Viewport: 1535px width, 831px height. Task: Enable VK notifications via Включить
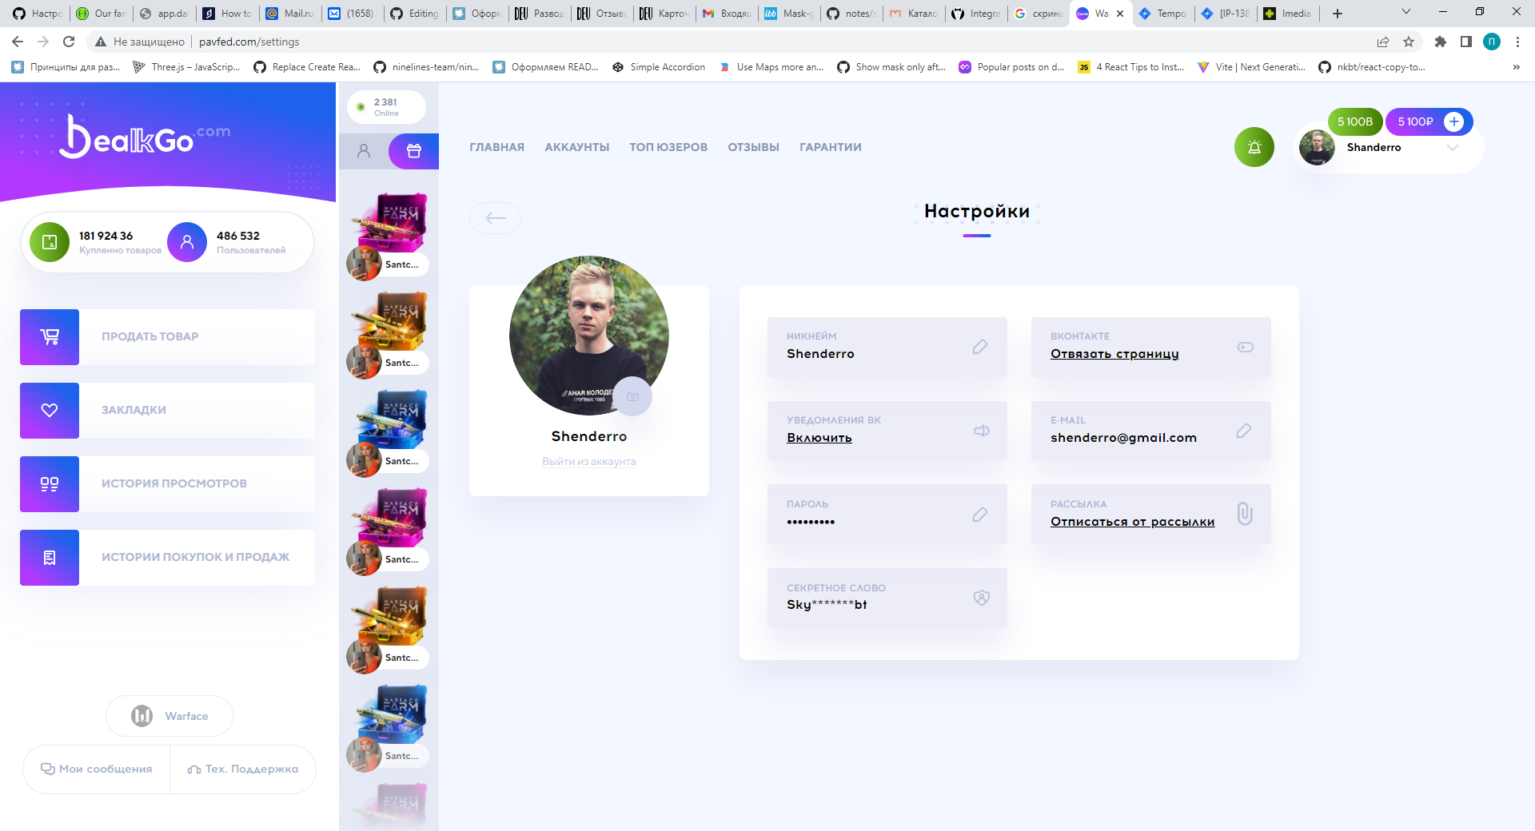tap(819, 438)
